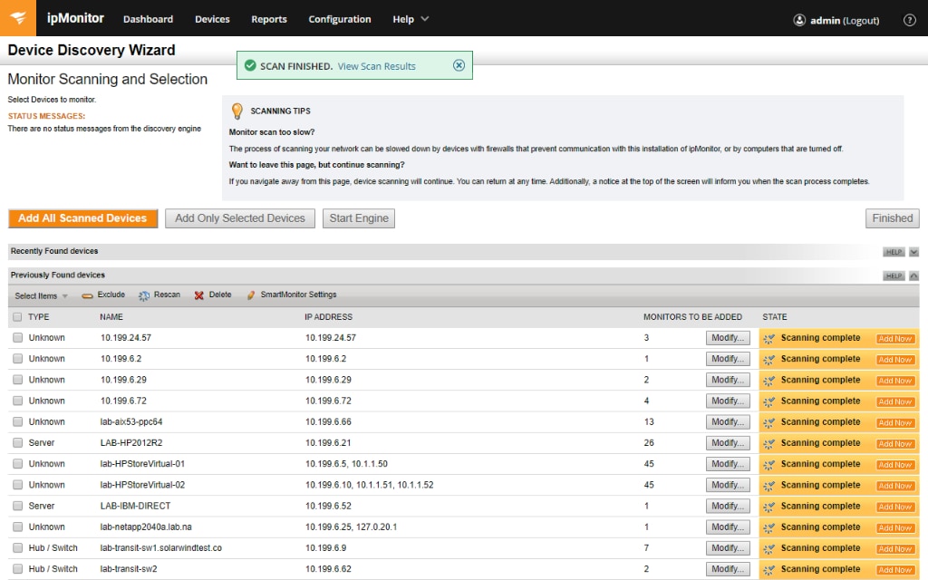Switch to the Devices page
928x580 pixels.
(x=212, y=18)
